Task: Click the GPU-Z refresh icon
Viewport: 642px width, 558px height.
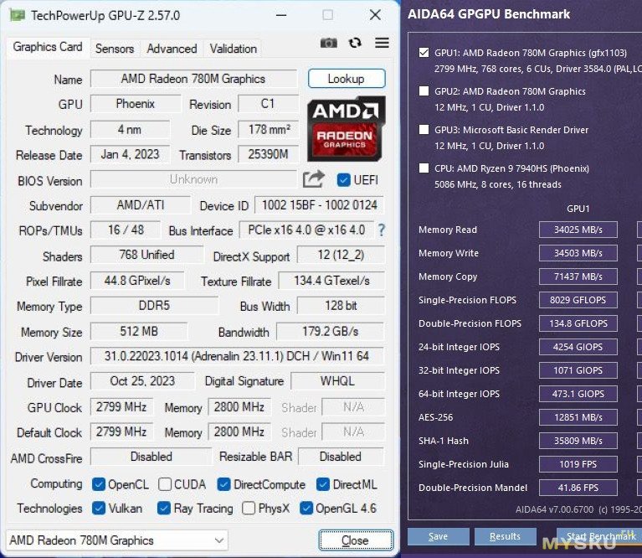Action: pos(355,43)
